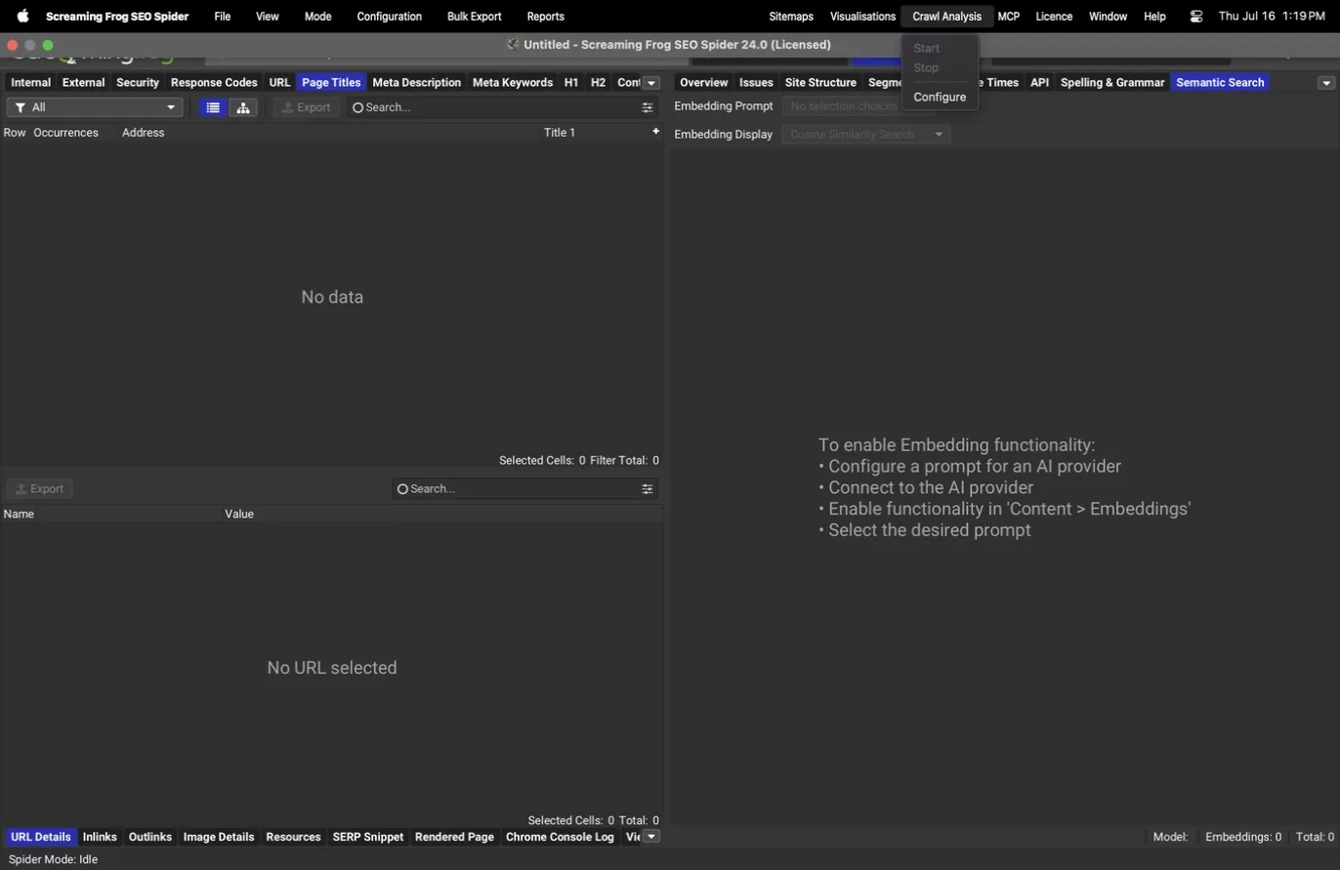Open the MCP menu
Screen dimensions: 1340x870
(x=1009, y=17)
